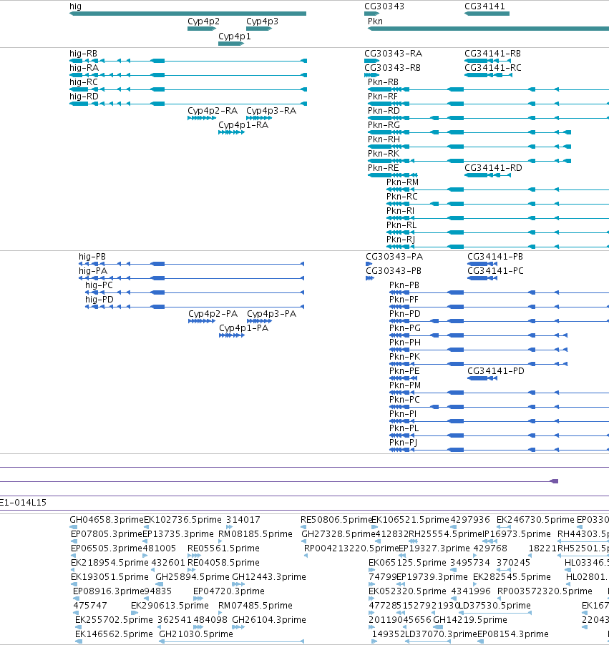Select the LD37530.5prime EST label

(x=494, y=606)
